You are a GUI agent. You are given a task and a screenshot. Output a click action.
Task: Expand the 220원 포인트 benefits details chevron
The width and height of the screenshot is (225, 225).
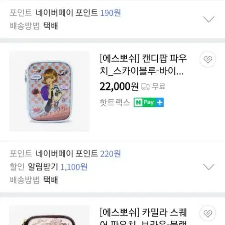[208, 167]
